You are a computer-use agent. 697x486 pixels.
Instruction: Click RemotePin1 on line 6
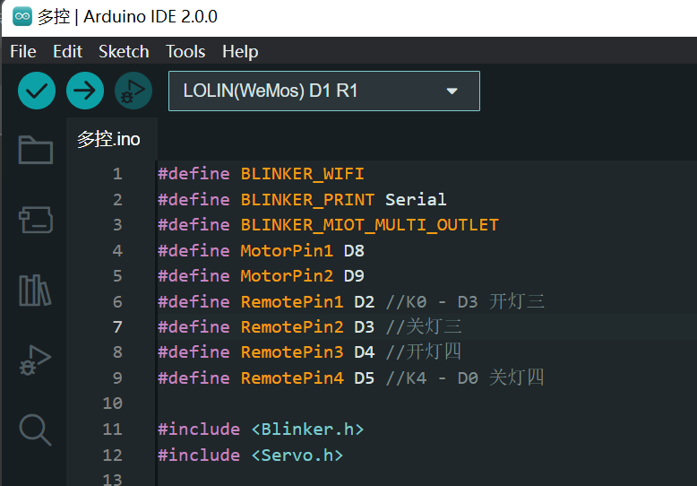click(x=292, y=302)
